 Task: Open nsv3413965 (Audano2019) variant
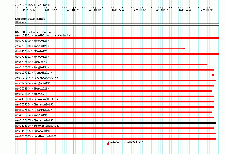(33, 131)
